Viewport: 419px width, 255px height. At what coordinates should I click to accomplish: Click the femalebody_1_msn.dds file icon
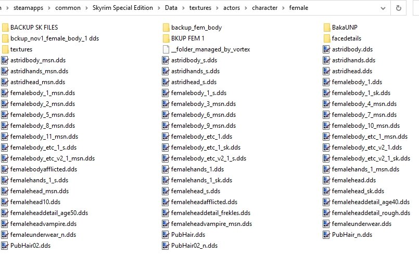click(5, 93)
